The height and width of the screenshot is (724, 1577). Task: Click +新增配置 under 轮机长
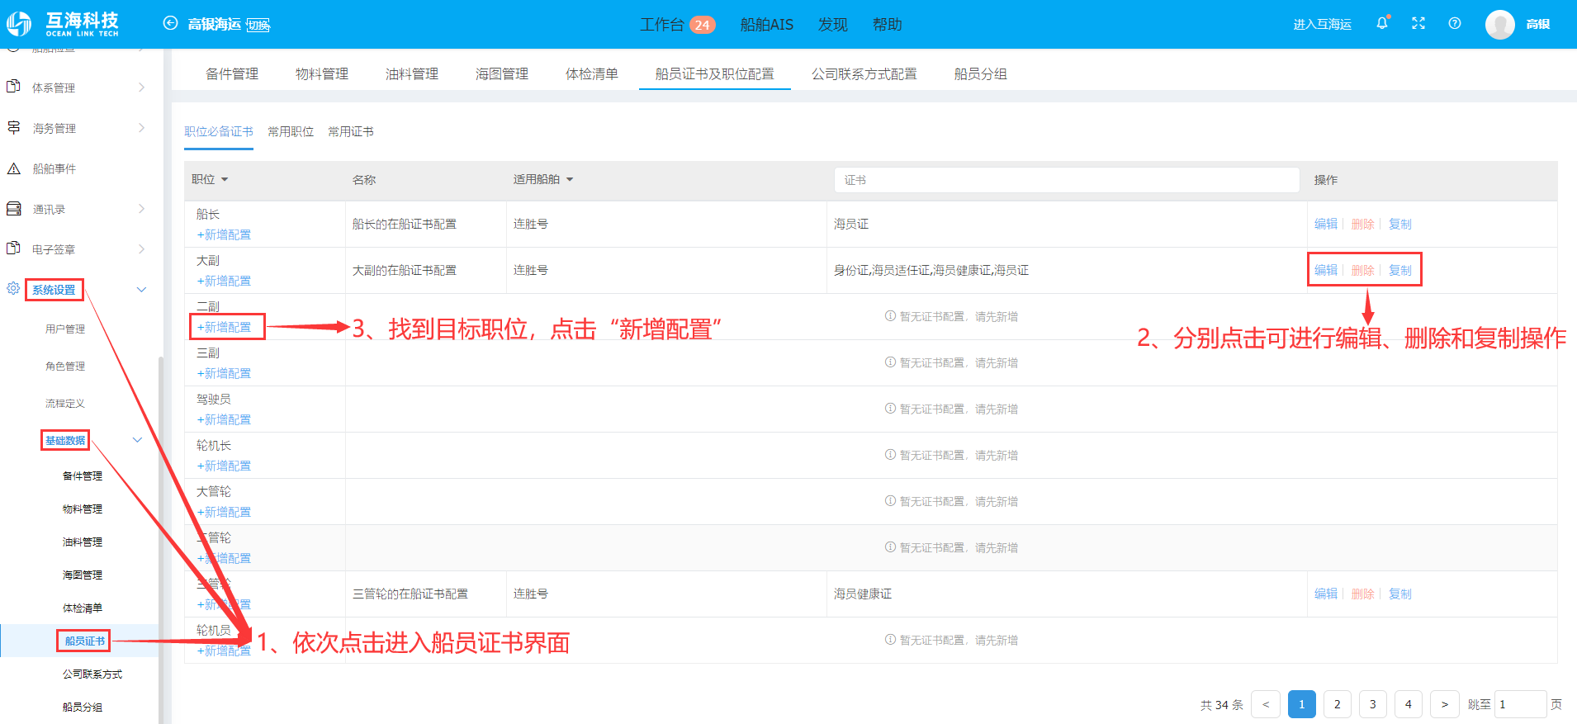224,466
